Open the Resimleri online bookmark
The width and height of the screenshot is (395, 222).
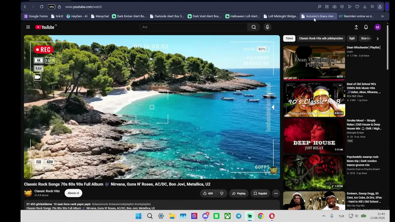356,16
